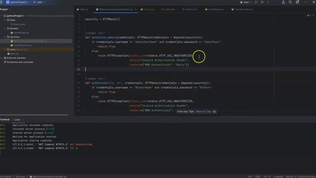The image size is (316, 178).
Task: Open UserModel.py in project tree
Action: (x=21, y=33)
